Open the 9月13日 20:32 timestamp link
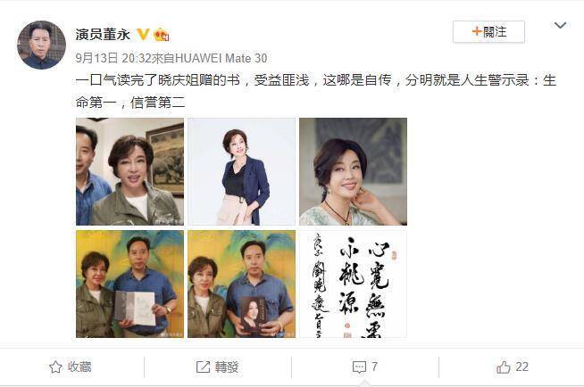Screen dimensions: 584x387 (113, 58)
